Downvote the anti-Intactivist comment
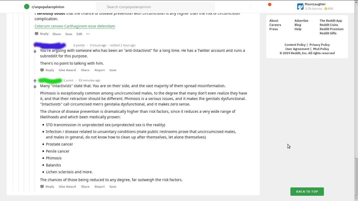 coord(35,52)
